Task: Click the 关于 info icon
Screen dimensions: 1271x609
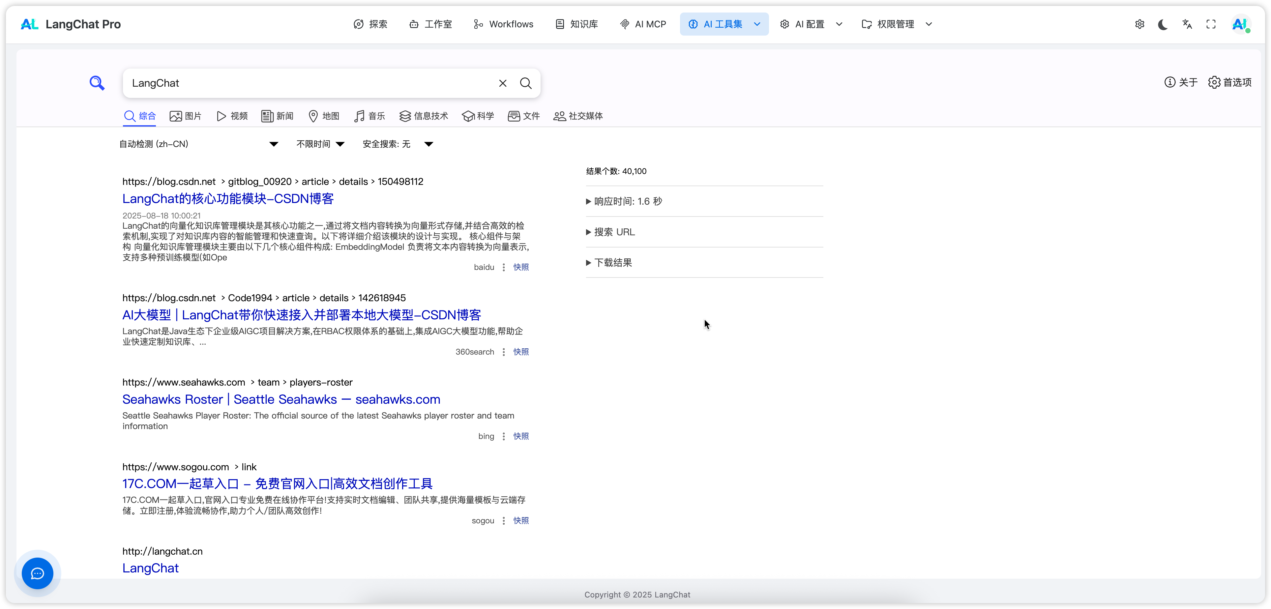Action: point(1170,82)
